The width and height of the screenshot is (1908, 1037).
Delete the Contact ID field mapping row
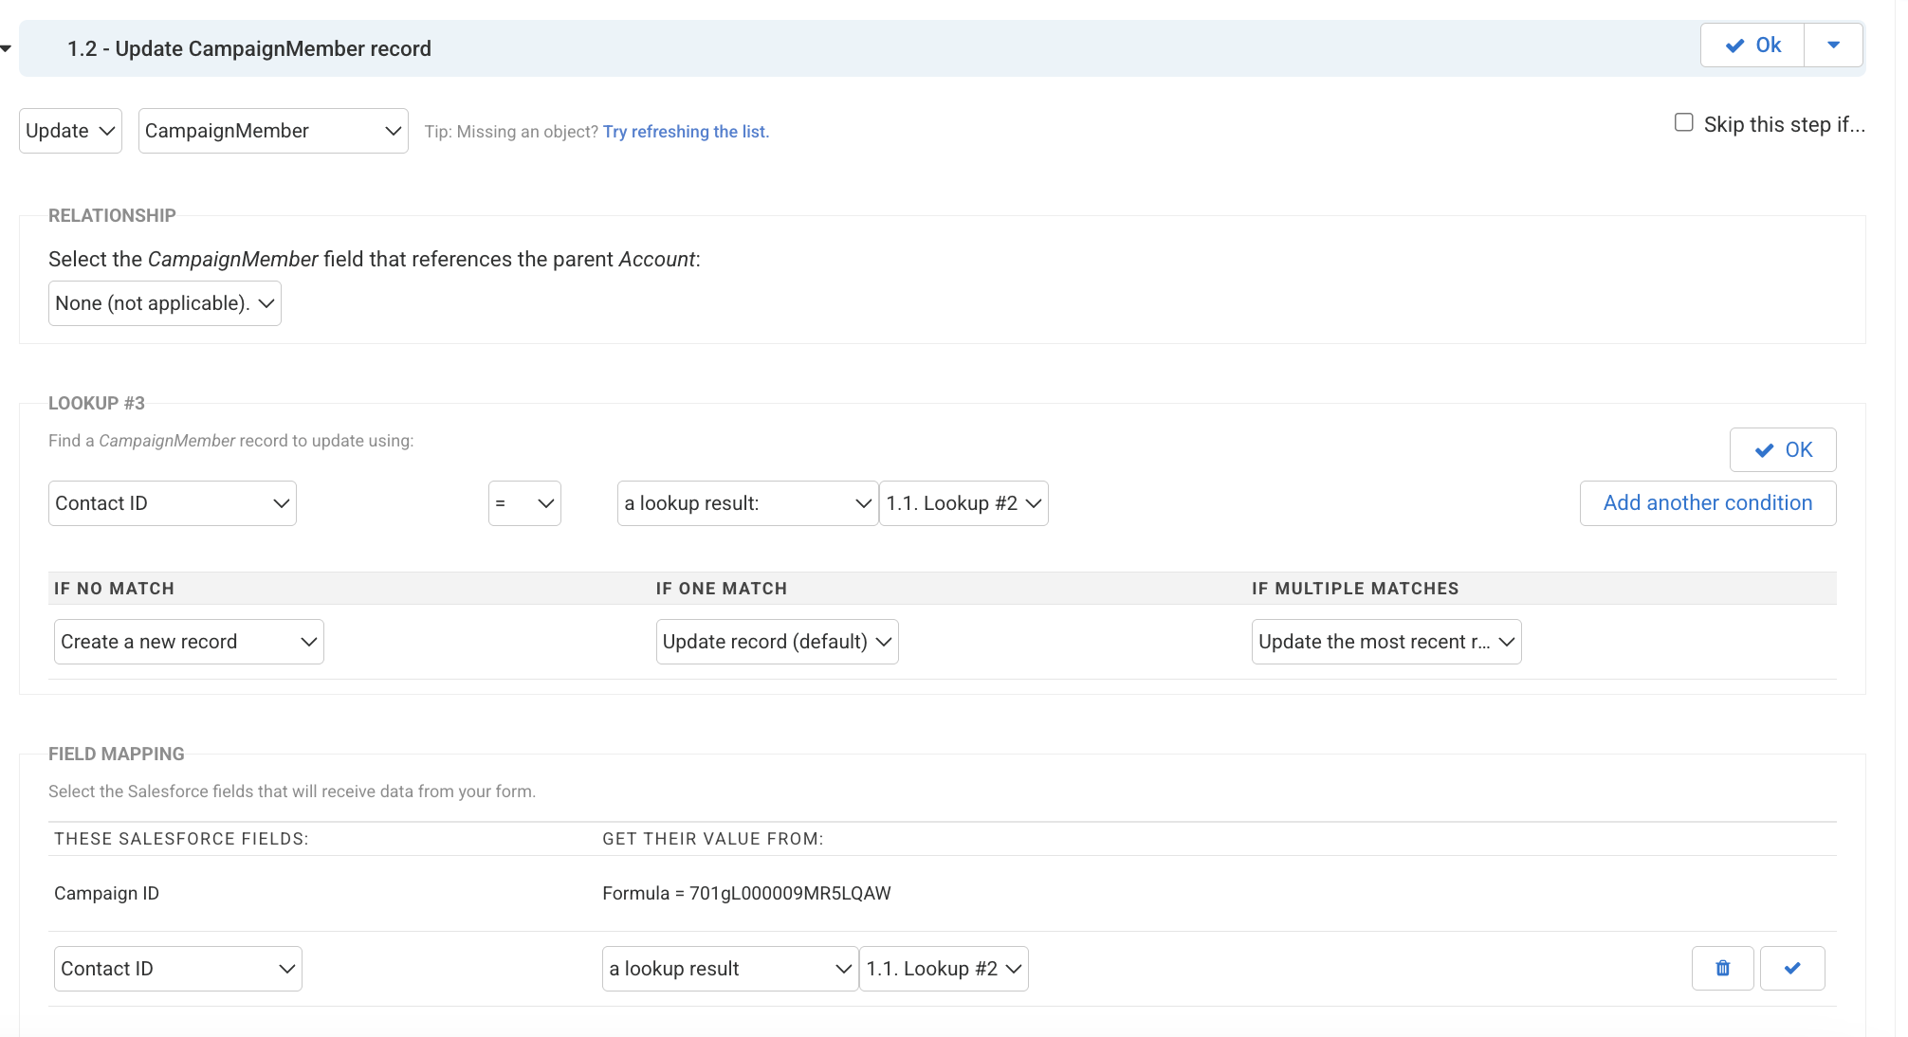coord(1722,968)
